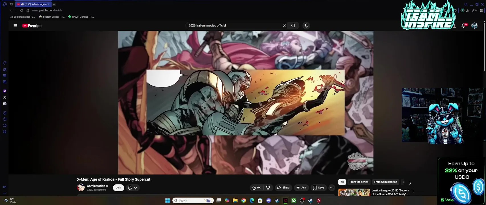Join the Comicstorian channel membership

click(x=119, y=188)
